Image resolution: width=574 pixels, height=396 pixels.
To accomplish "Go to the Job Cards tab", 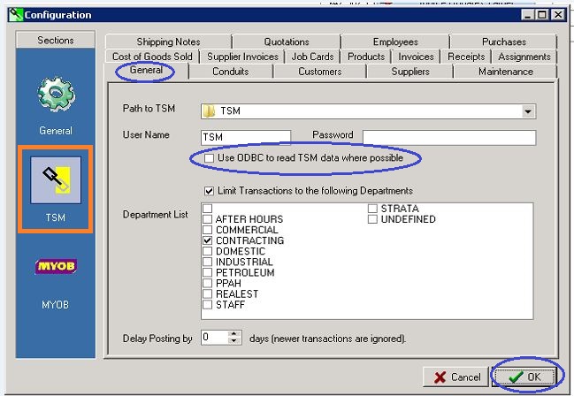I will pyautogui.click(x=312, y=57).
